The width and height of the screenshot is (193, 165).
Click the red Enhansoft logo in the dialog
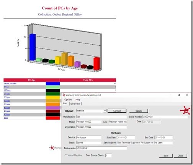[x=185, y=110]
